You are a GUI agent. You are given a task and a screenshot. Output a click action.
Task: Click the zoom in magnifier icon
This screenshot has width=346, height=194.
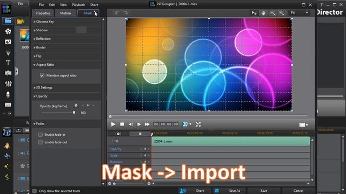282,13
